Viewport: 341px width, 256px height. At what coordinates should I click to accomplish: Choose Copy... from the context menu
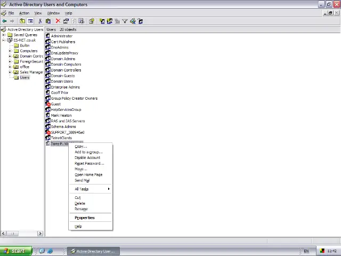pyautogui.click(x=91, y=147)
